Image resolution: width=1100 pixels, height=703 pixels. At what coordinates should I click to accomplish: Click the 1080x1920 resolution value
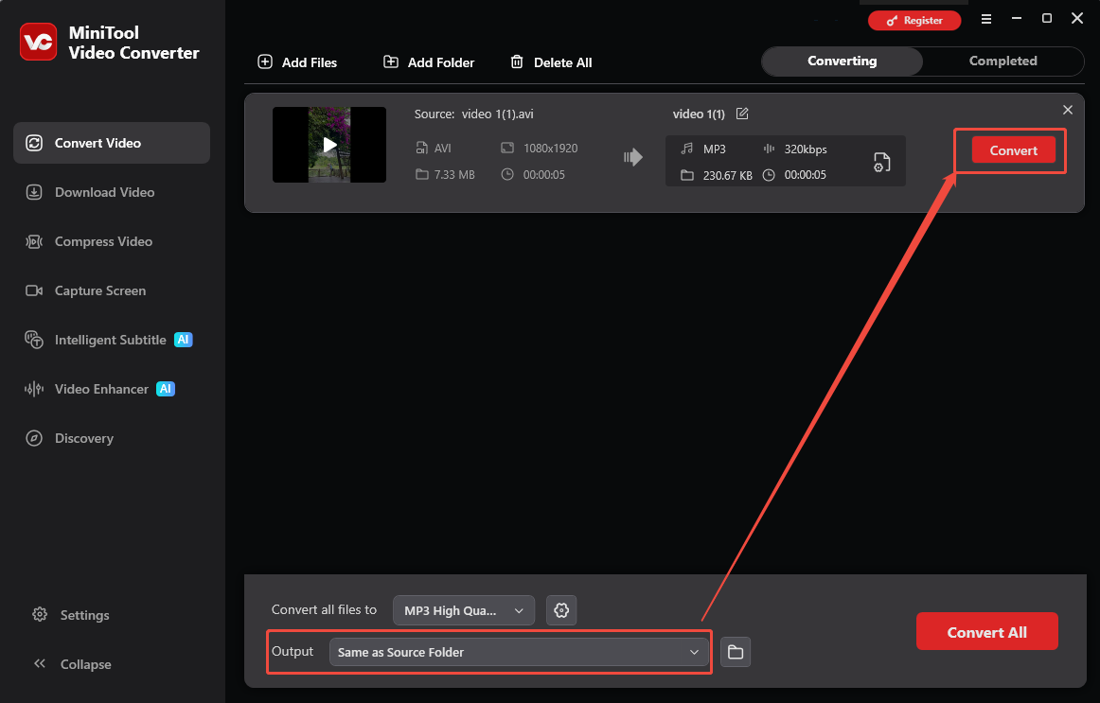point(551,149)
